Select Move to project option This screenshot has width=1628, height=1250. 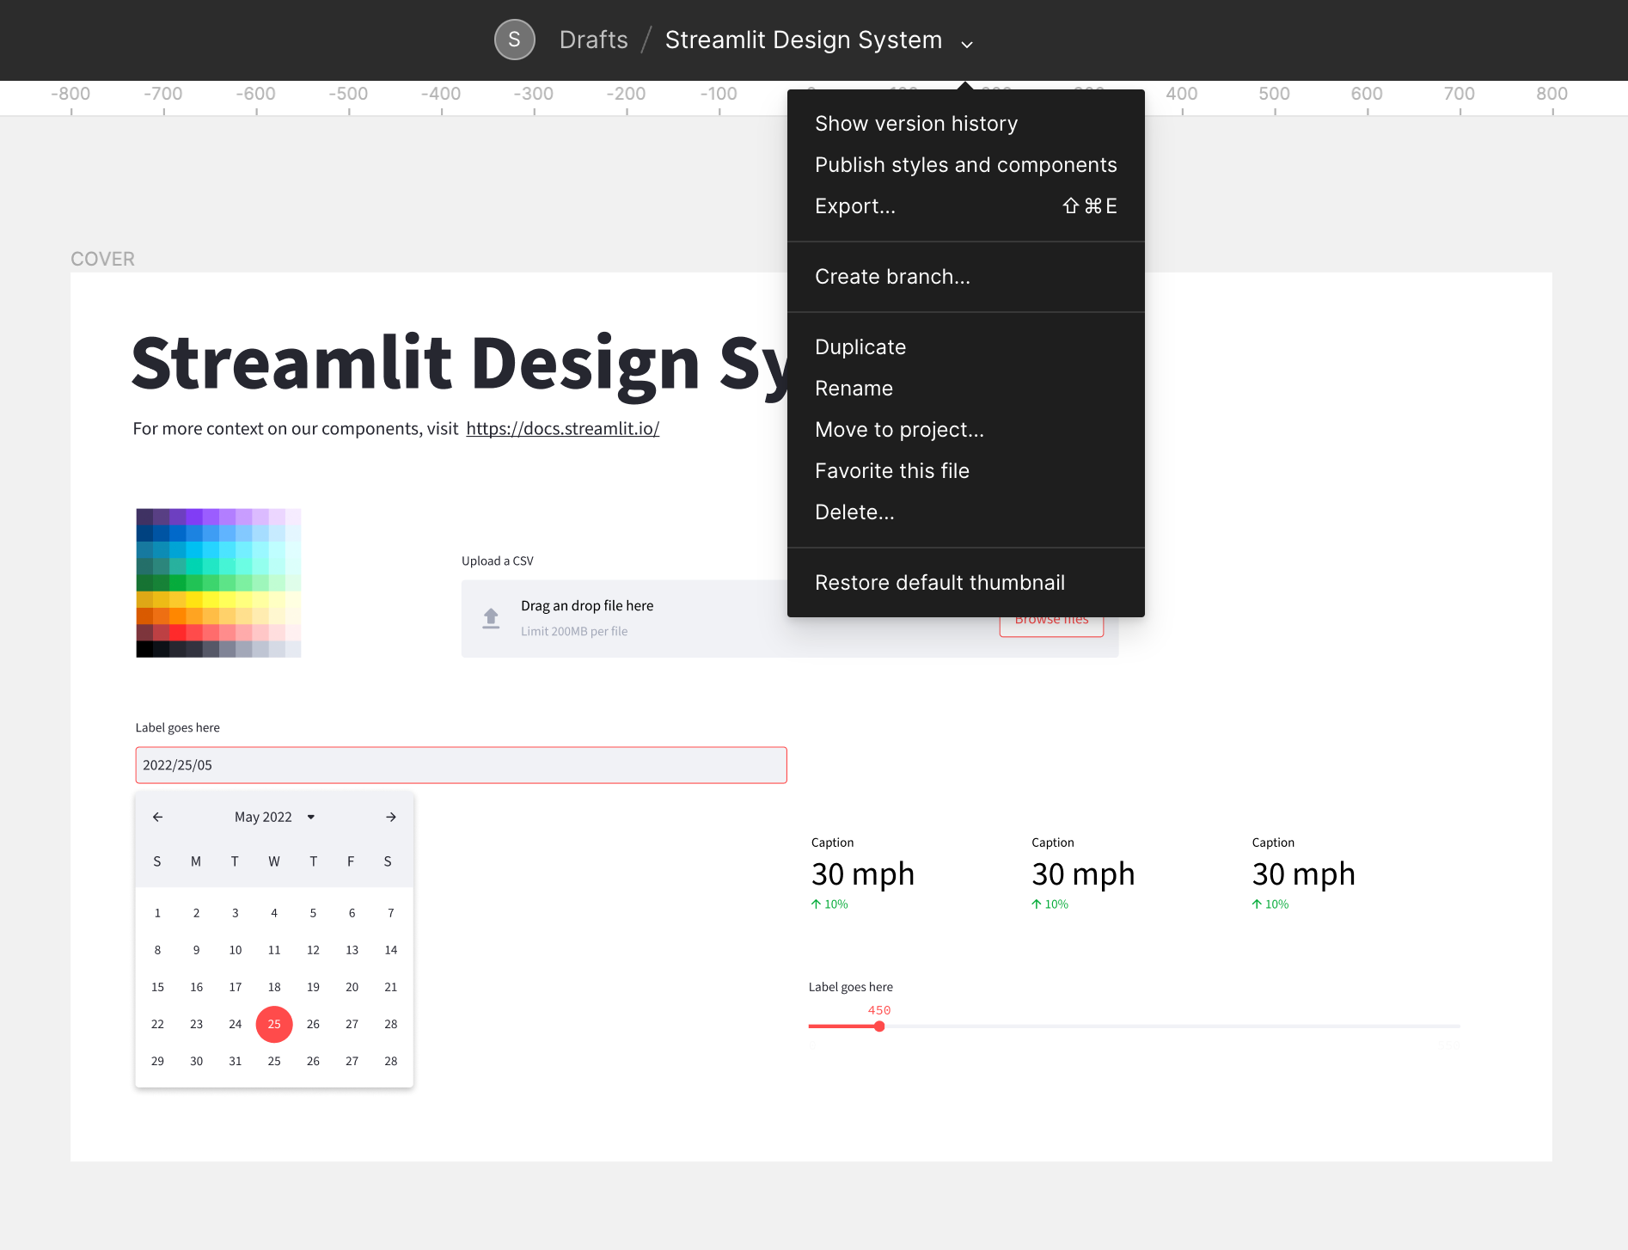click(899, 430)
